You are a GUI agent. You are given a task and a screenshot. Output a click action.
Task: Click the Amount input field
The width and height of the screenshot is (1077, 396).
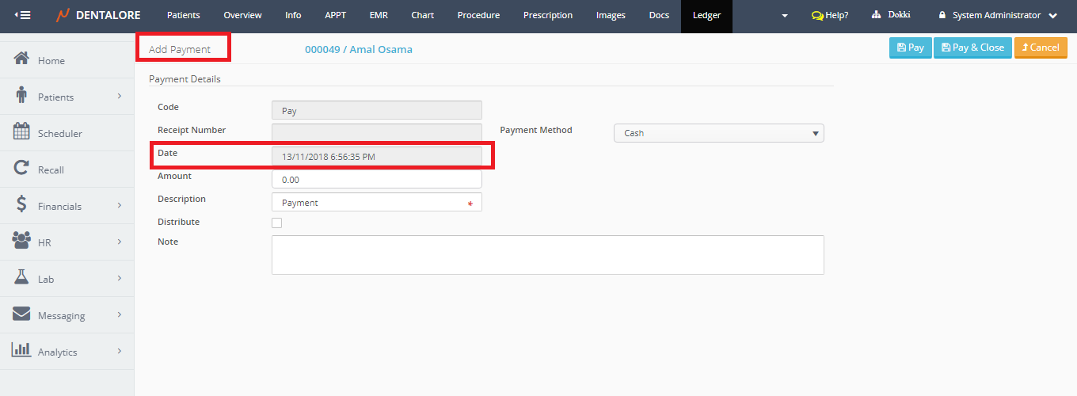point(376,180)
